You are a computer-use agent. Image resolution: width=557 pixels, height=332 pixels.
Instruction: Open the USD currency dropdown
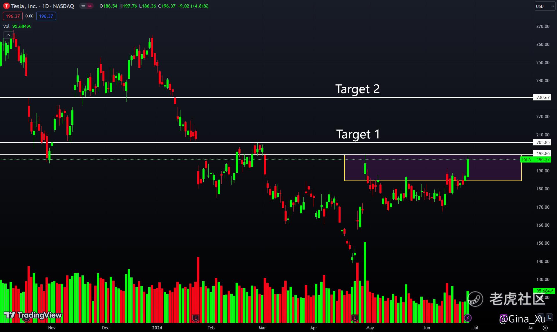coord(545,6)
